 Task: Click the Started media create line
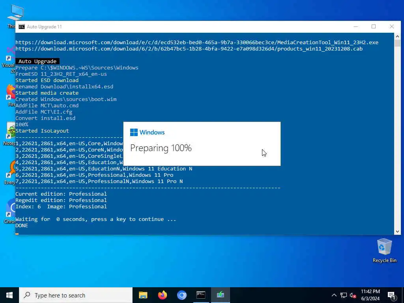coord(47,93)
